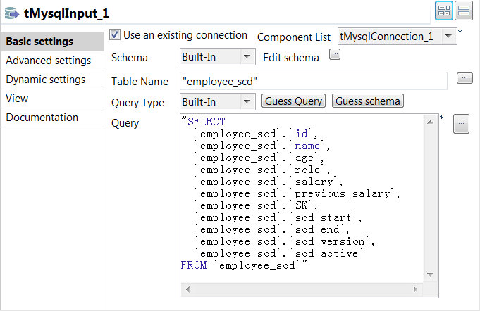The width and height of the screenshot is (480, 311).
Task: Go to the View tab
Action: [x=18, y=99]
